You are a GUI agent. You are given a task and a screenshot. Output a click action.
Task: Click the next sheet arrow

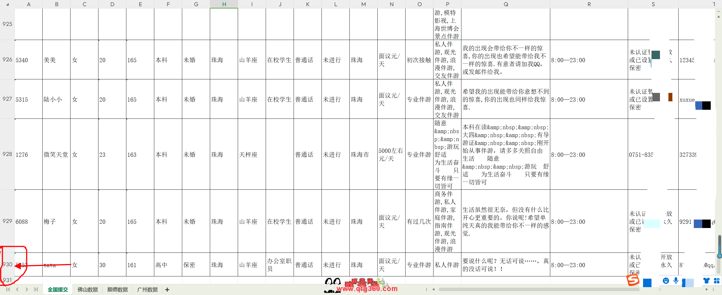click(x=27, y=289)
